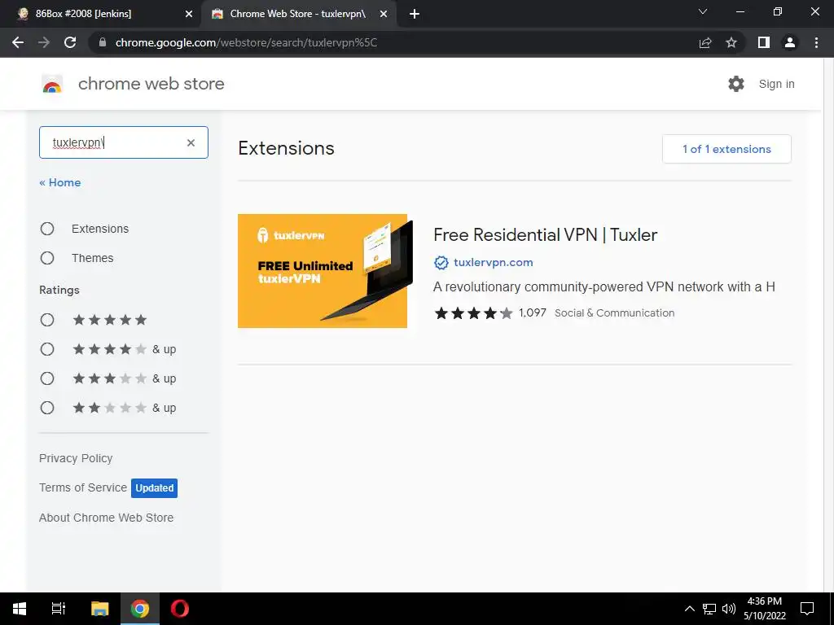Image resolution: width=834 pixels, height=625 pixels.
Task: Open Chrome profile avatar menu
Action: point(790,42)
